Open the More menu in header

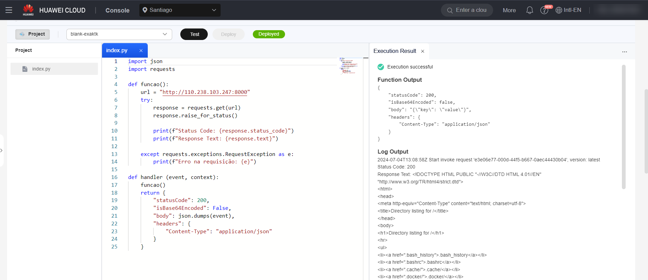[509, 10]
